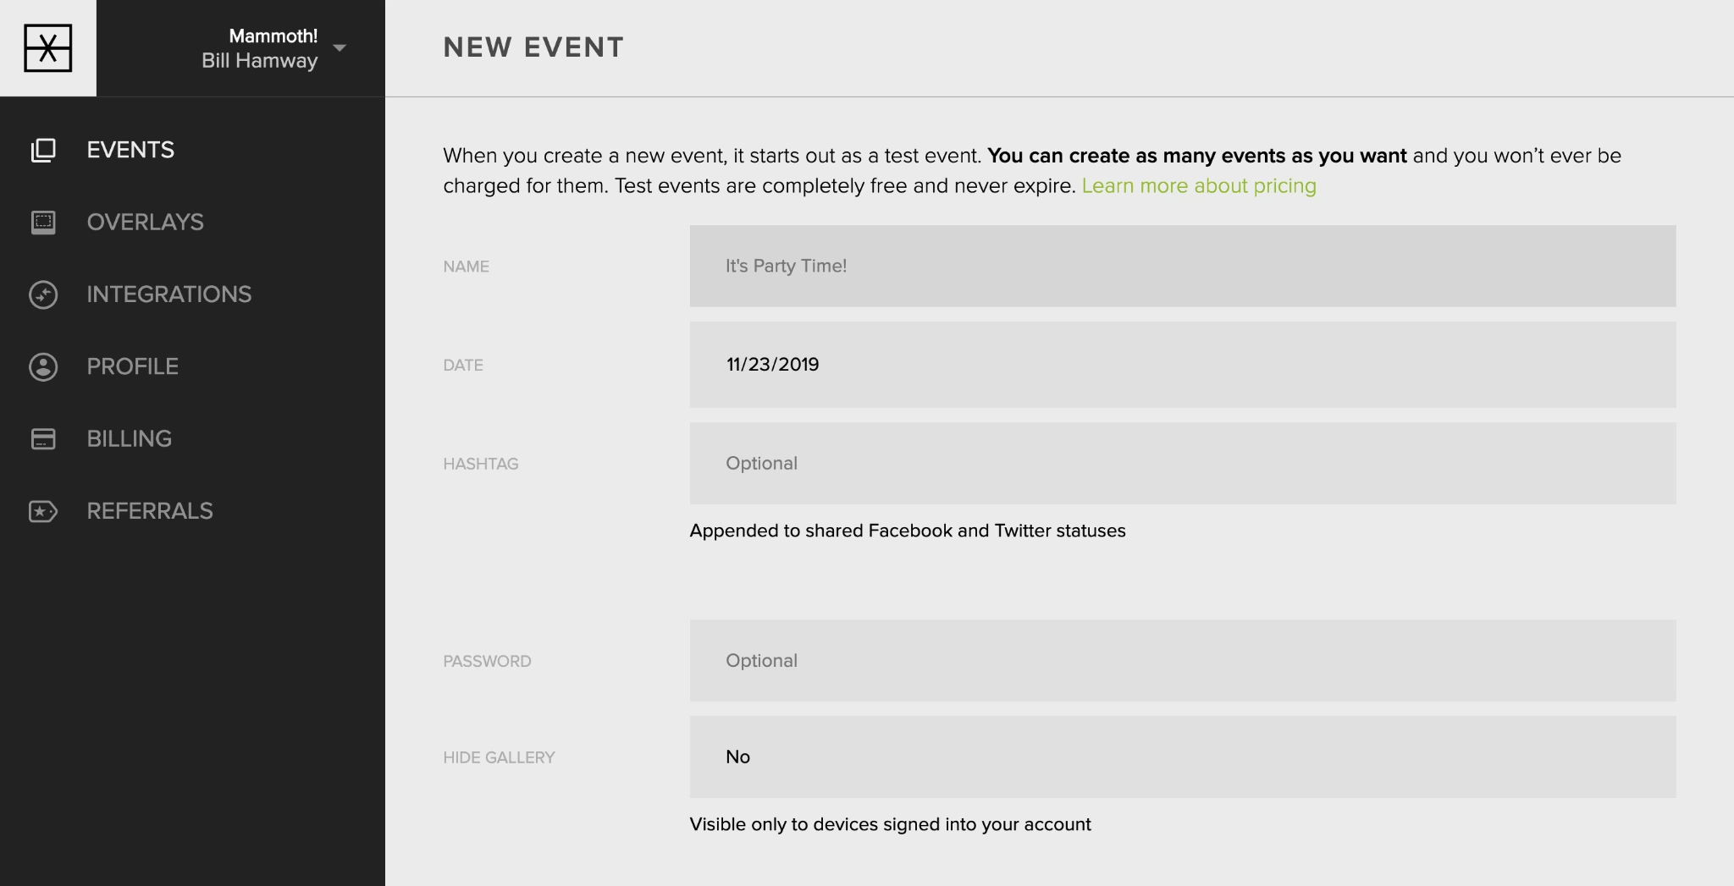Screen dimensions: 1734x886
Task: Expand the account dropdown arrow
Action: click(340, 48)
